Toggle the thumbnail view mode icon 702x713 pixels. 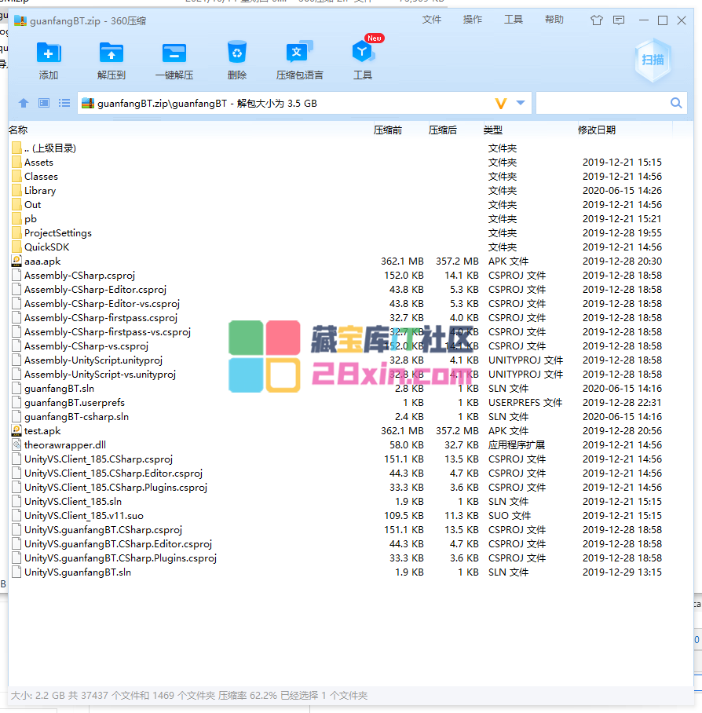pyautogui.click(x=44, y=103)
